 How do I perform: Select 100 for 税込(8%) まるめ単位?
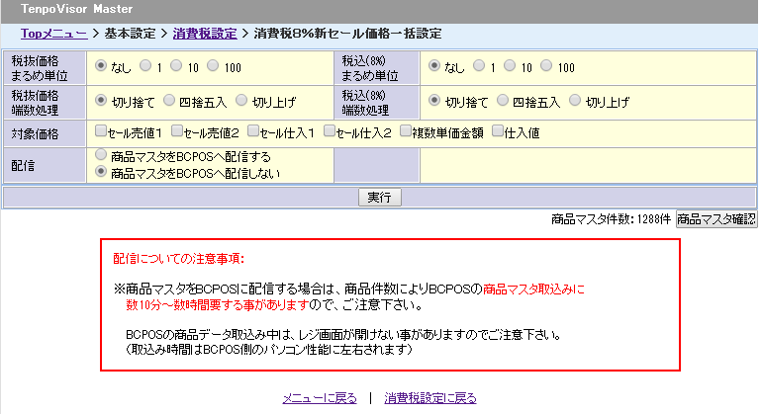coord(546,65)
